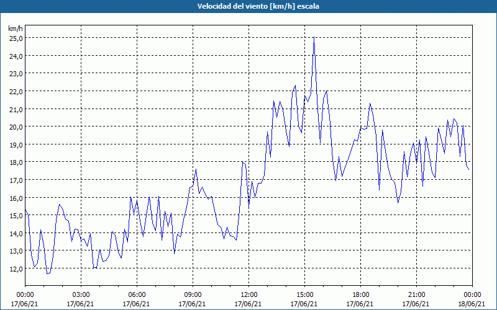Viewport: 497px width, 310px height.
Task: Select the '15,0' y-axis label
Action: 16,215
